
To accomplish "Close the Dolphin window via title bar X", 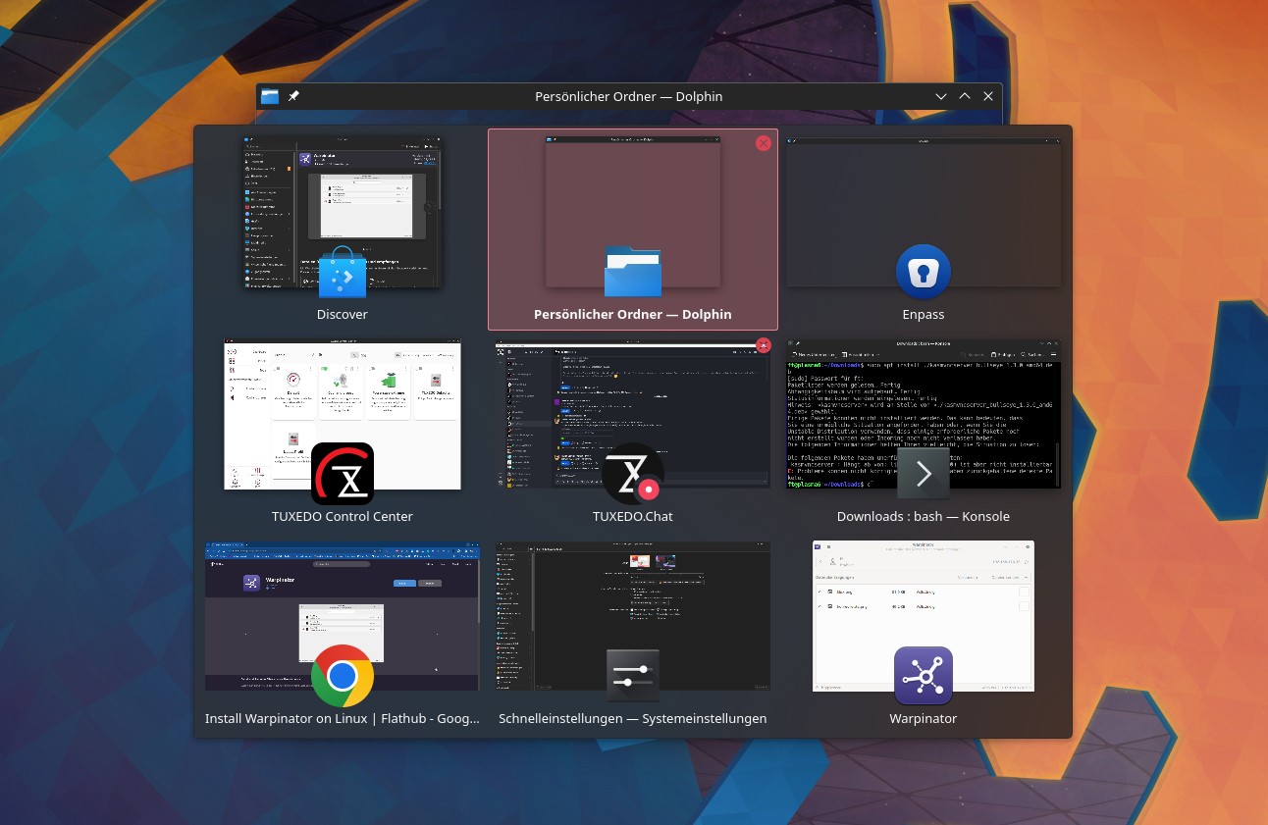I will click(x=988, y=96).
